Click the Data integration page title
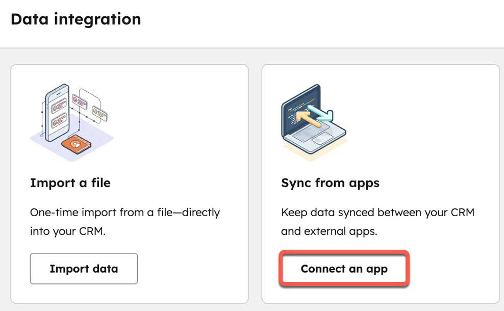Screen dimensions: 504x311 [x=75, y=19]
